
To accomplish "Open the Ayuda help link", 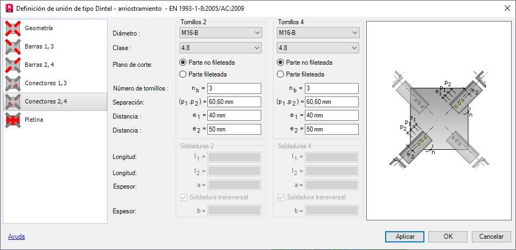I will click(x=17, y=237).
